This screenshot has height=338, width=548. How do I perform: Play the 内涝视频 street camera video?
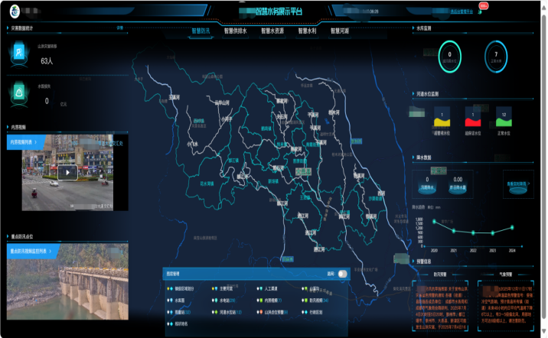[68, 172]
